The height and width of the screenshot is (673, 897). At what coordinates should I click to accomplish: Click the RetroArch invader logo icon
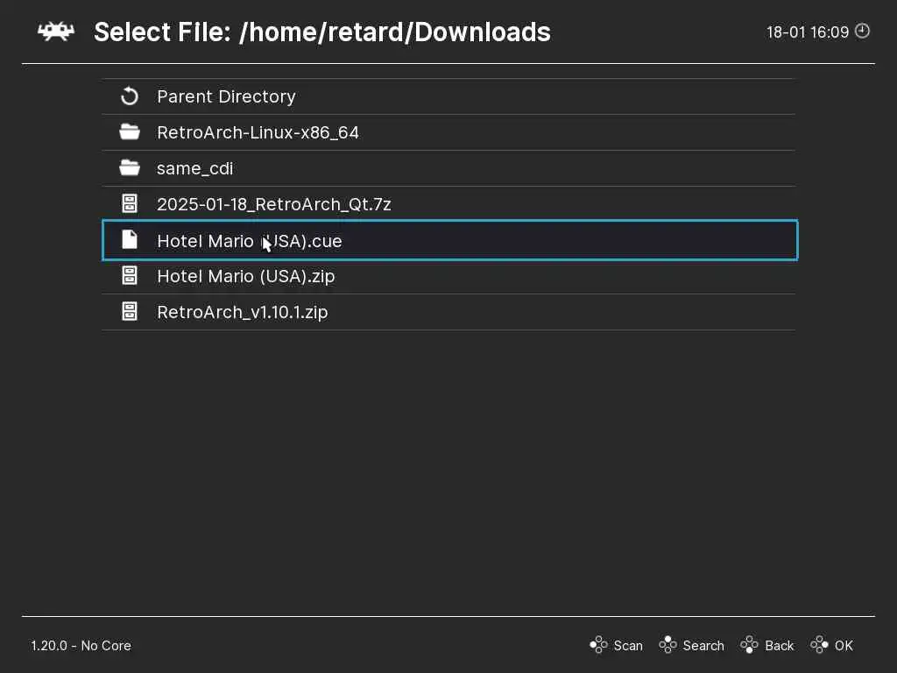56,32
